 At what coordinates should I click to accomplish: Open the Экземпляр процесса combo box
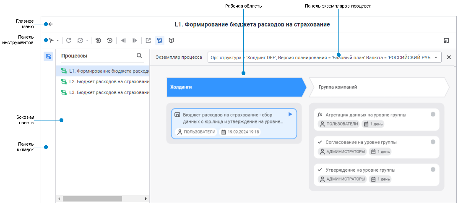tap(324, 57)
